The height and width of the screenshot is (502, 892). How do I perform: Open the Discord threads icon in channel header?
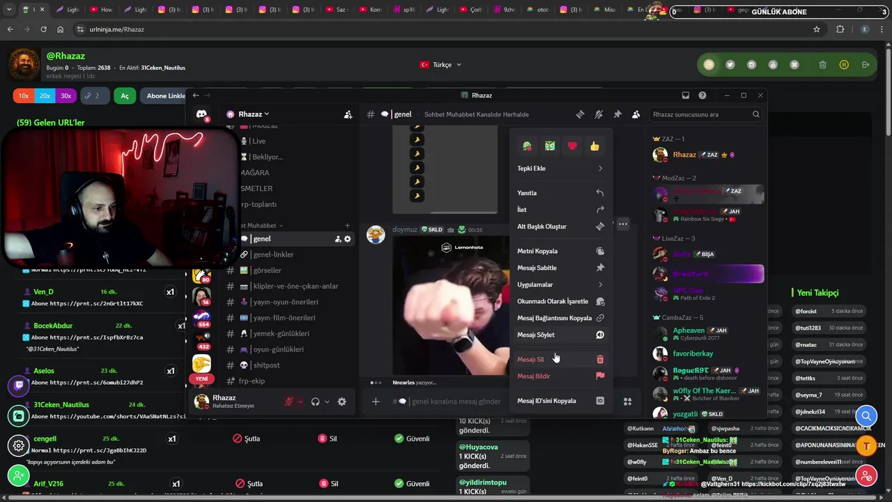click(x=580, y=114)
